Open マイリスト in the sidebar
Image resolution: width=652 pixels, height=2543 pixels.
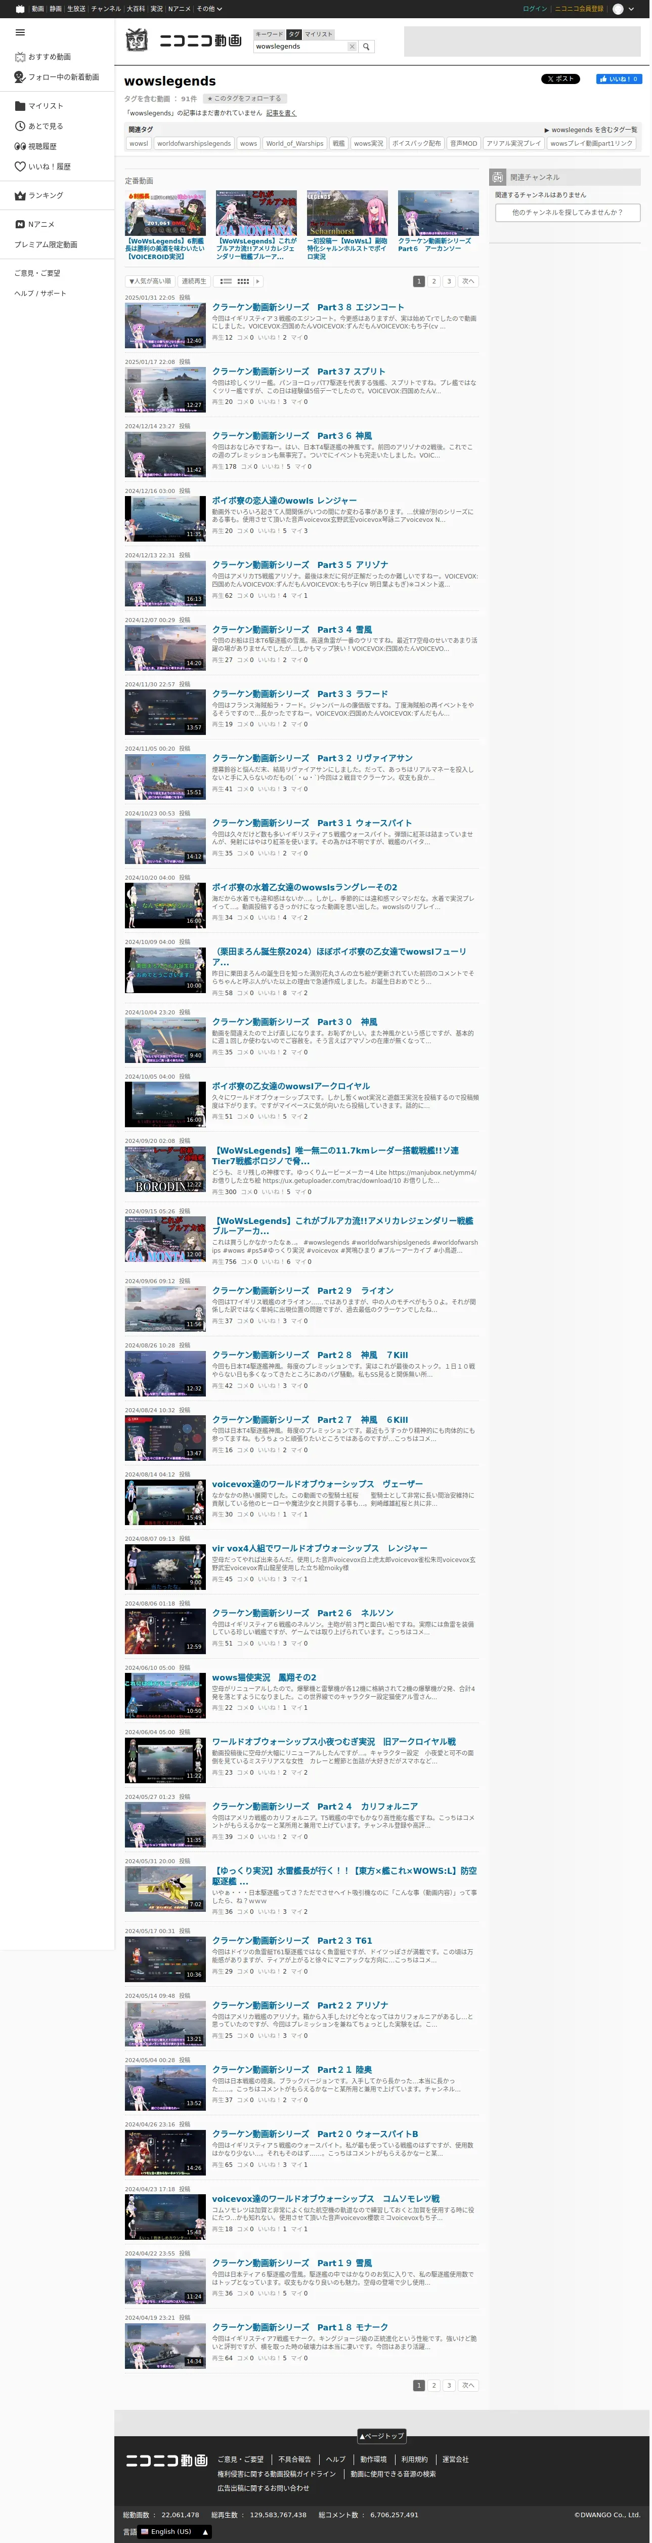click(x=38, y=106)
